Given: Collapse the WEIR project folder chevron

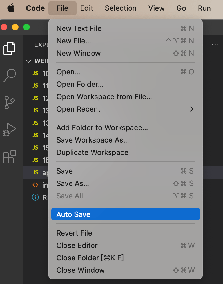Looking at the screenshot, I should coord(29,61).
